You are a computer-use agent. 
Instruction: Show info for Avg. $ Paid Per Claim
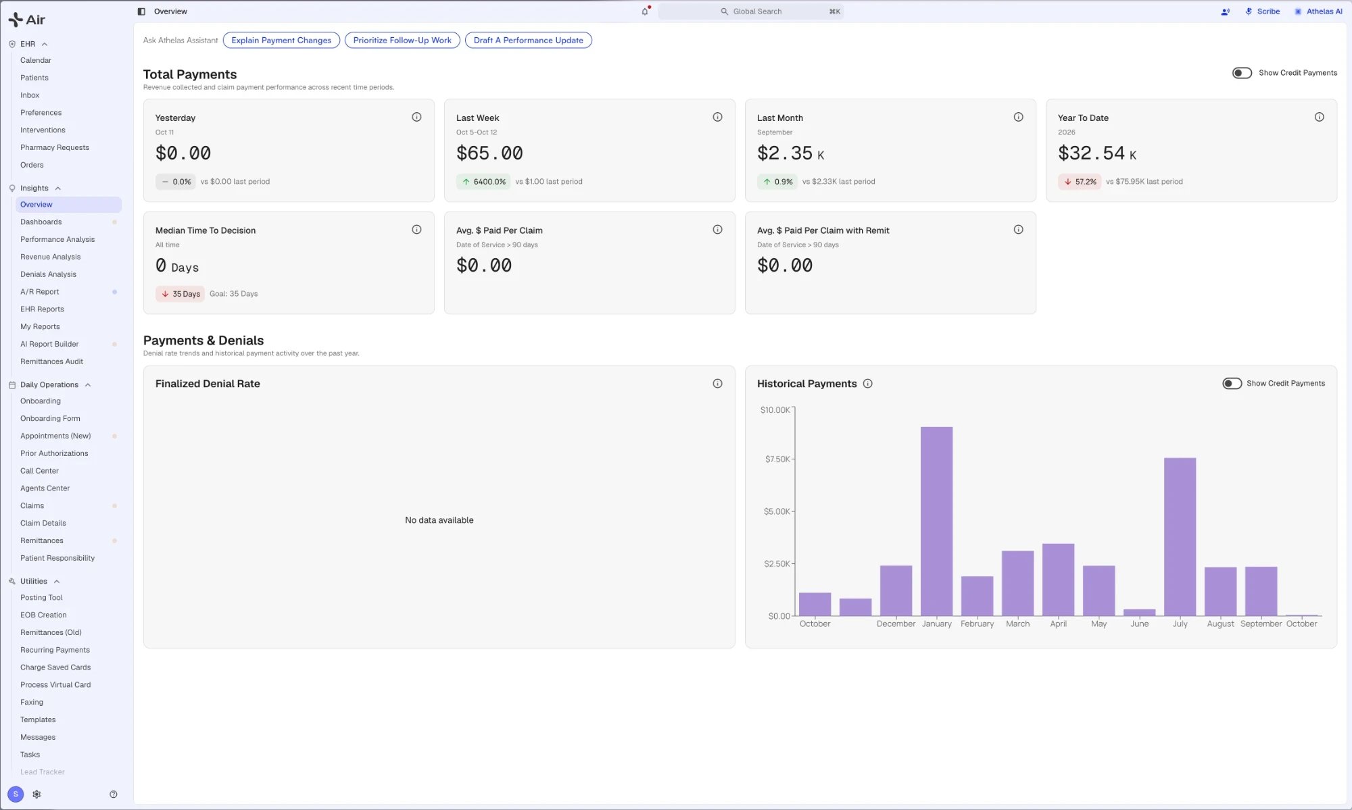coord(717,230)
